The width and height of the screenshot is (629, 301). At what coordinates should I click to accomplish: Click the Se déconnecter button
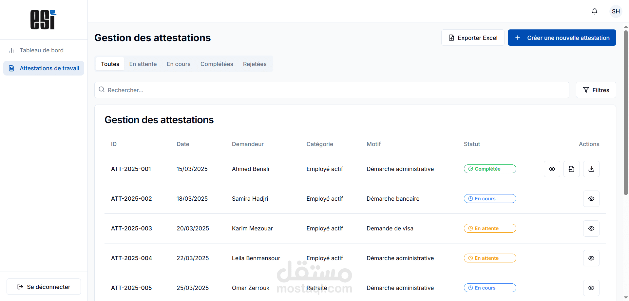click(44, 287)
